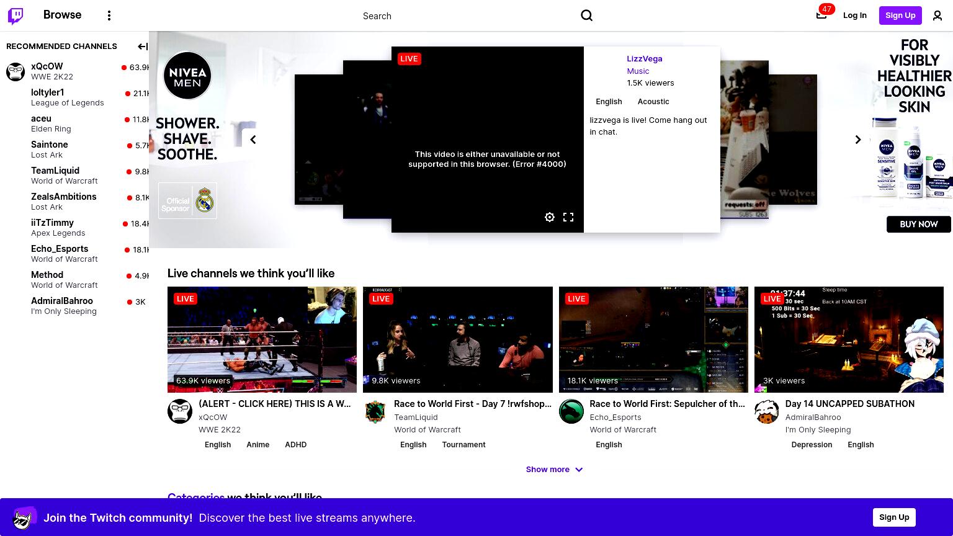Open ZealsAmbitions in recommended channels
The height and width of the screenshot is (536, 953).
pos(74,202)
